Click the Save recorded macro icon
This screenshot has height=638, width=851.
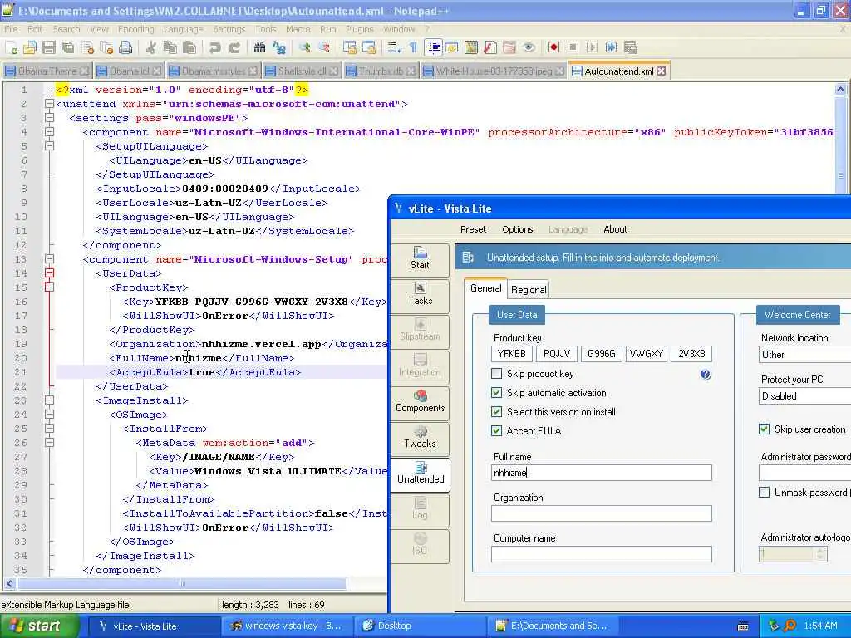630,47
